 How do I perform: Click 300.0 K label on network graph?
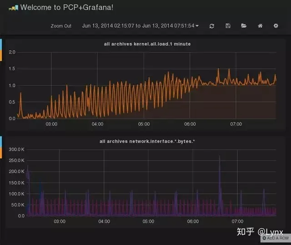16,149
